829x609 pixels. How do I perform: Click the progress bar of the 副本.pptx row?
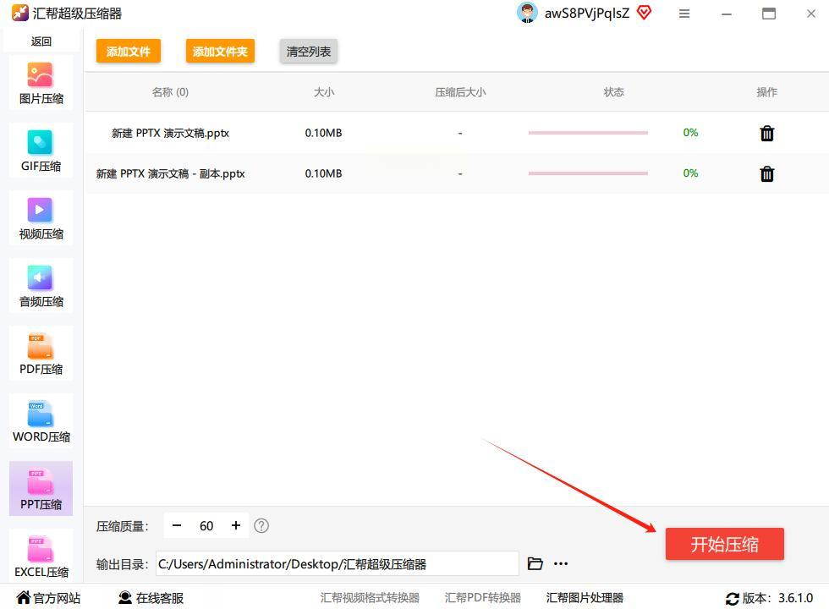click(x=588, y=173)
